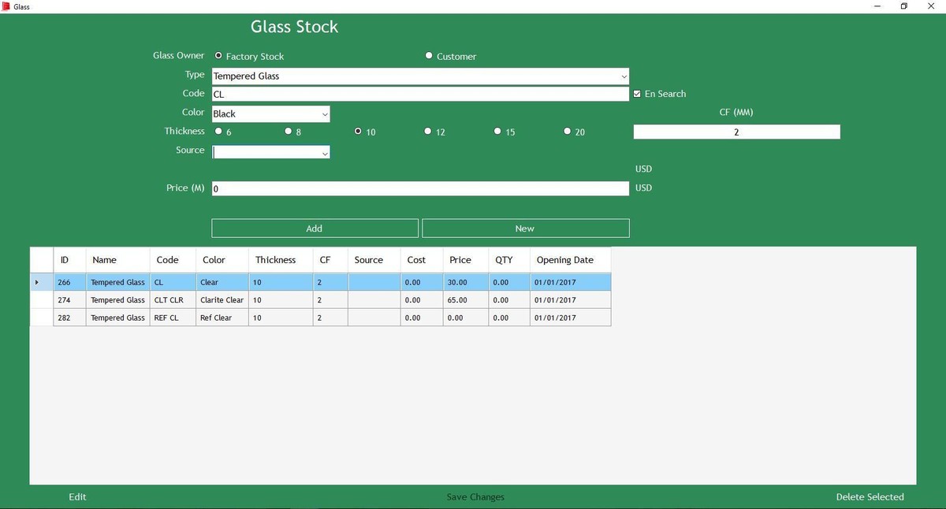Image resolution: width=946 pixels, height=509 pixels.
Task: Click the New button
Action: [525, 228]
